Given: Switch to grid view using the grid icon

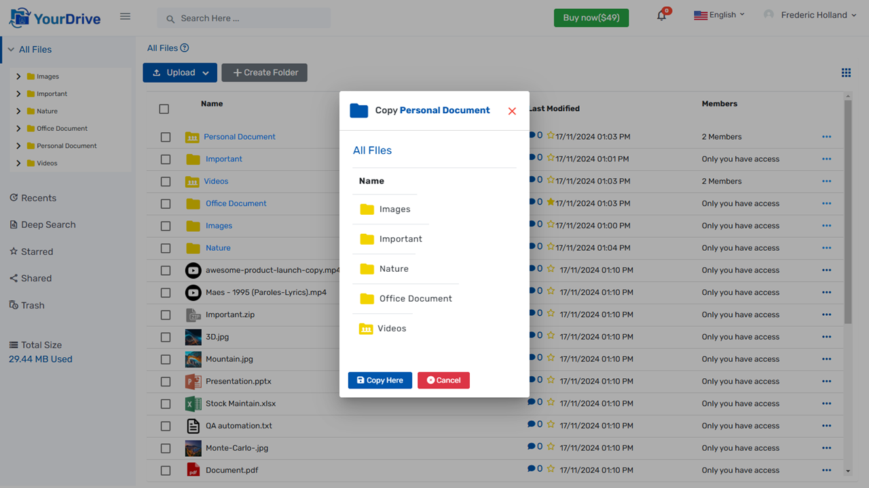Looking at the screenshot, I should click(846, 72).
